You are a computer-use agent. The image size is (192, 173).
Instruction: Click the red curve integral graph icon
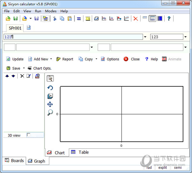coord(111,19)
